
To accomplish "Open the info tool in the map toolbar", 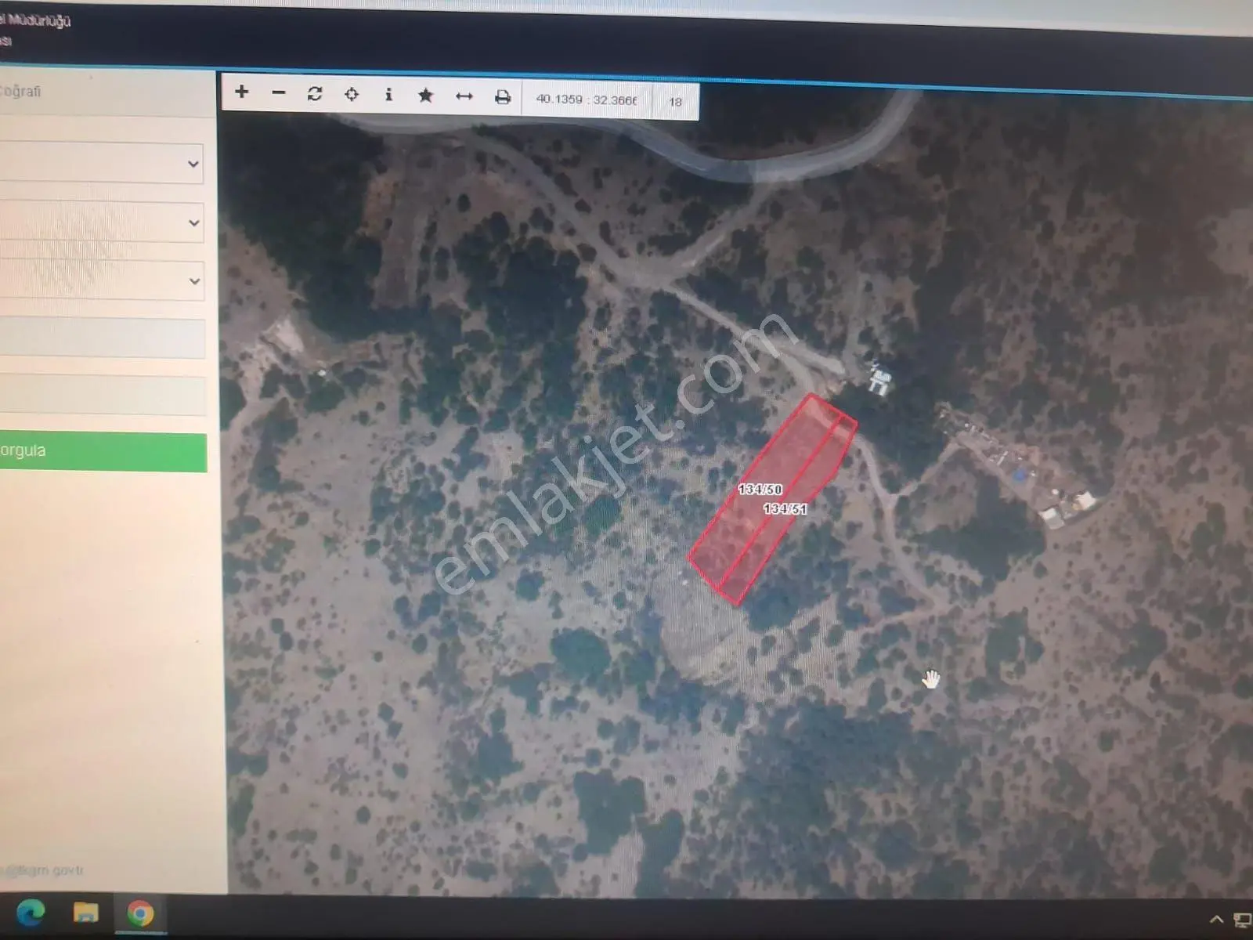I will (388, 95).
